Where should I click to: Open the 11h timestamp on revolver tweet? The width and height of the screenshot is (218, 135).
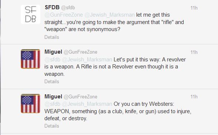point(194,53)
